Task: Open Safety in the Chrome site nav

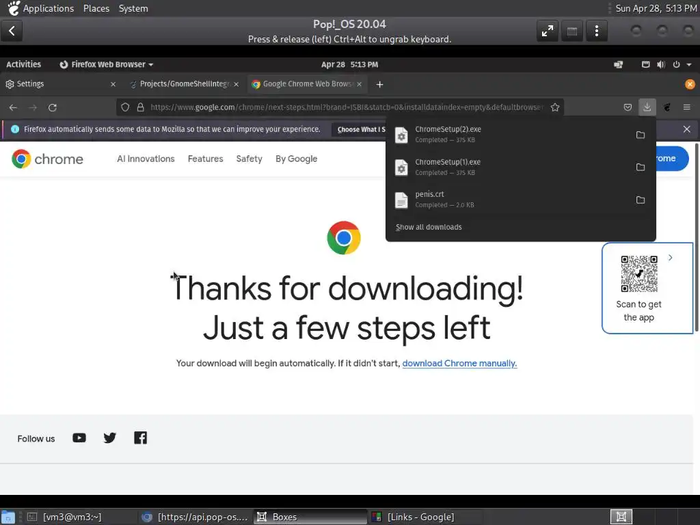Action: [x=249, y=159]
